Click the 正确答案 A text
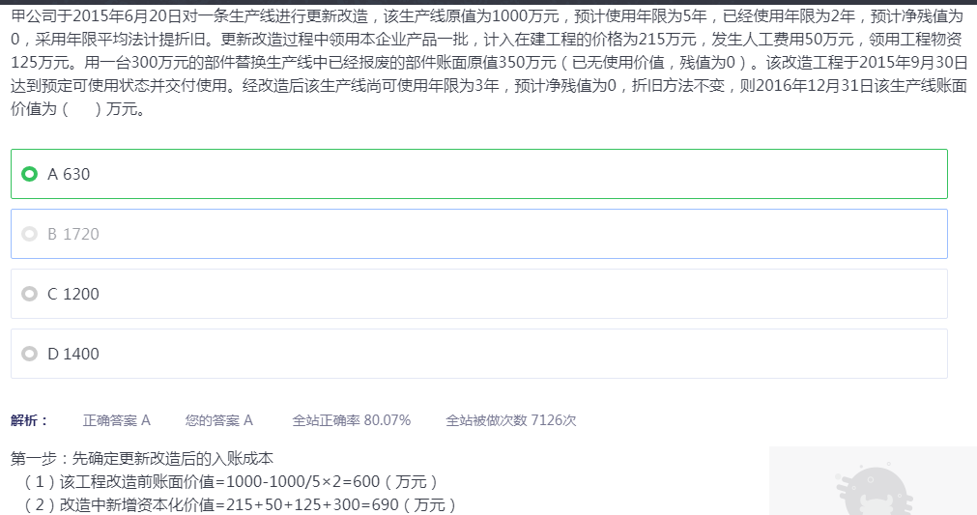This screenshot has width=977, height=515. coord(117,420)
